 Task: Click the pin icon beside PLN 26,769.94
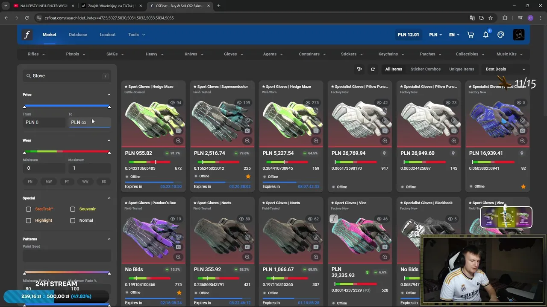[384, 153]
